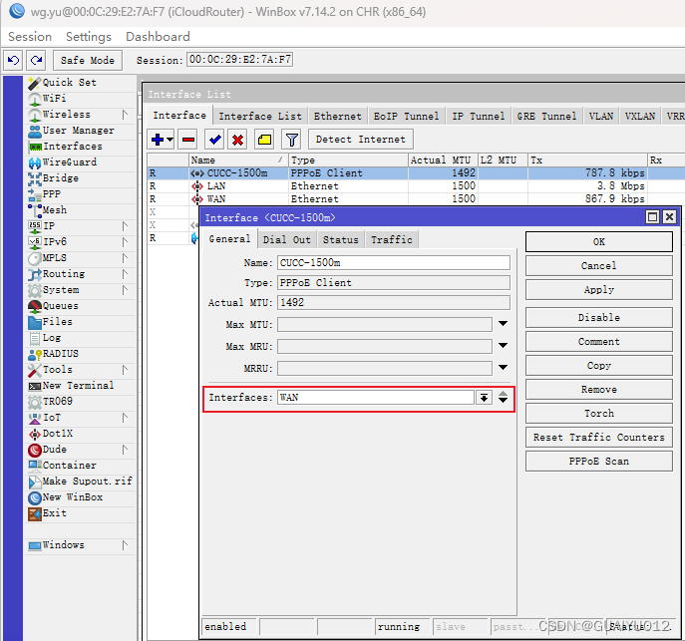Switch to the Dial Out tab

[x=287, y=239]
